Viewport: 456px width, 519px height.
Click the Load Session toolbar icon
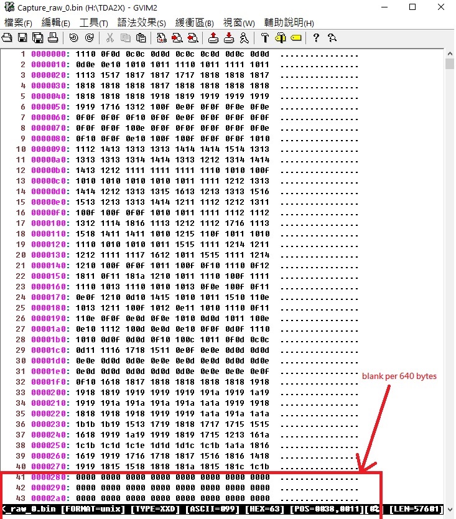pyautogui.click(x=213, y=38)
